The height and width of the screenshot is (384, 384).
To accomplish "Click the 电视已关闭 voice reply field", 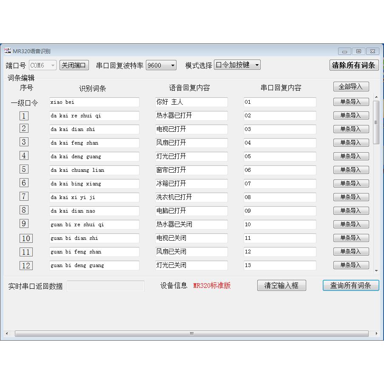I will click(191, 238).
